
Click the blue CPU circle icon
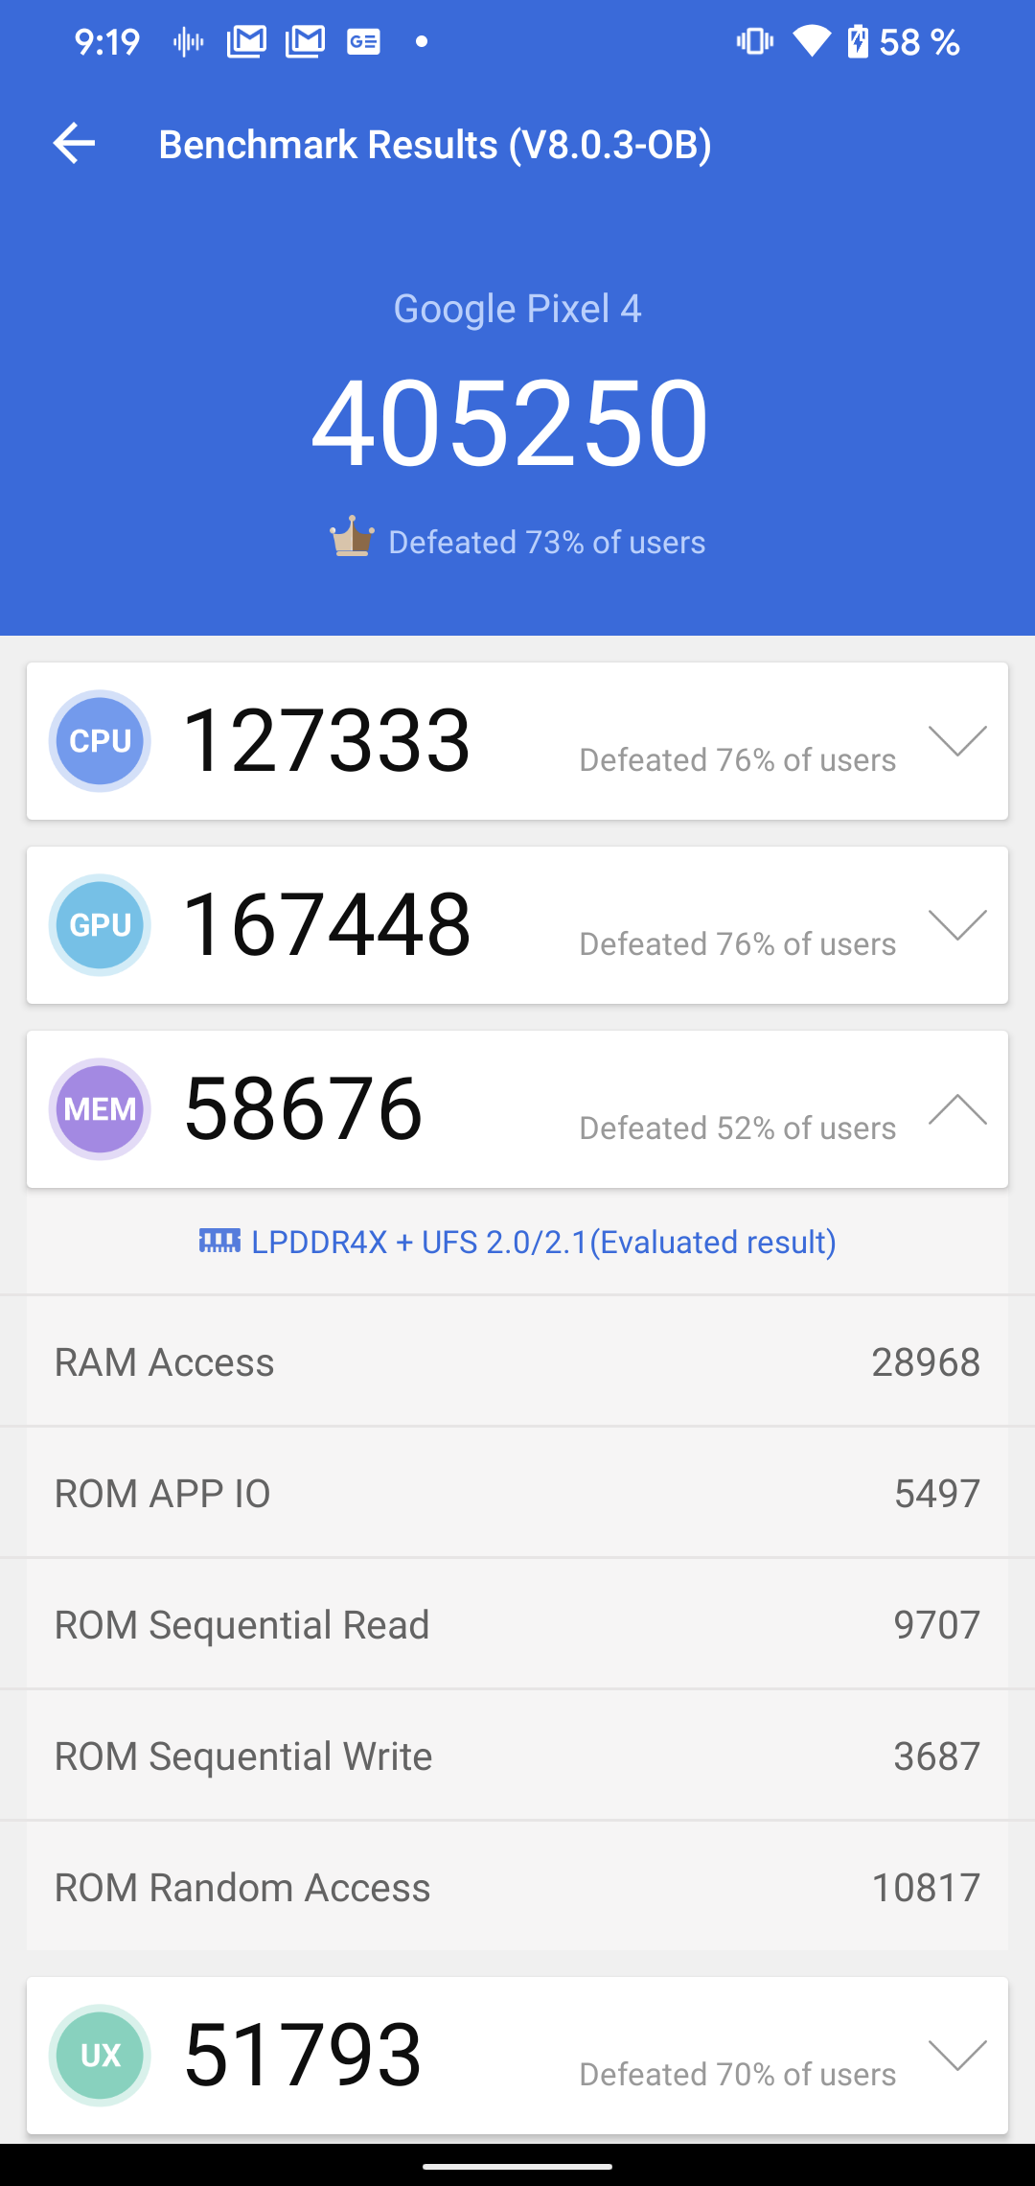click(x=100, y=741)
